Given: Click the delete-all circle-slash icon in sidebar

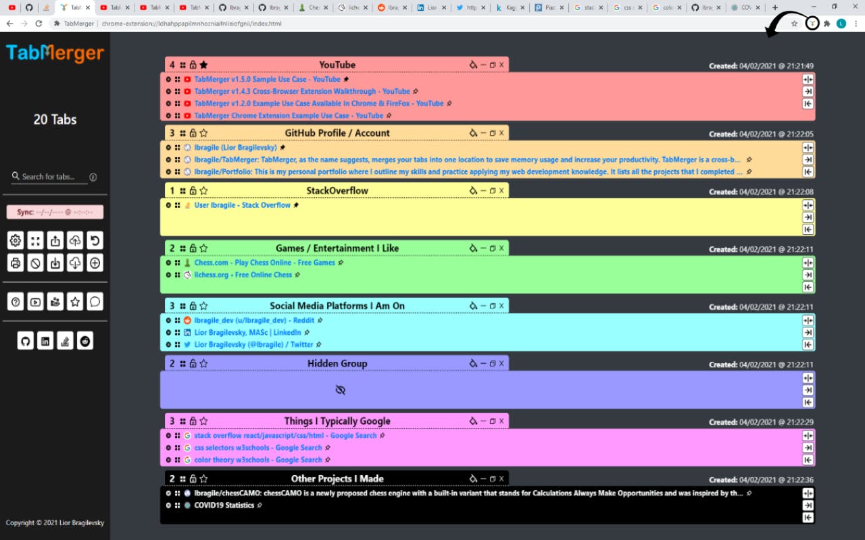Looking at the screenshot, I should point(35,263).
